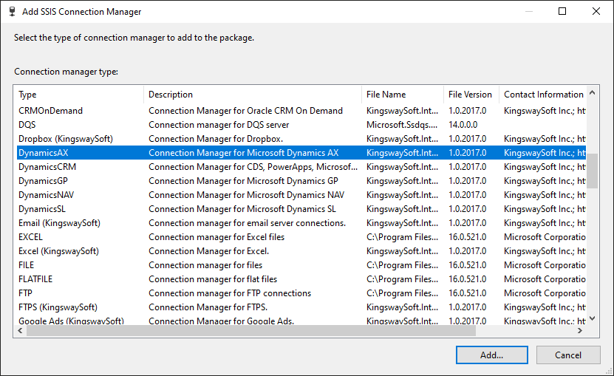
Task: Click vertical scrollbar up arrow
Action: 592,93
